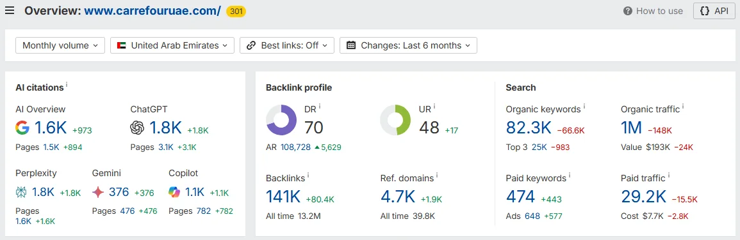The height and width of the screenshot is (240, 740).
Task: Open ChatGPT 1.8K citations value
Action: 166,128
